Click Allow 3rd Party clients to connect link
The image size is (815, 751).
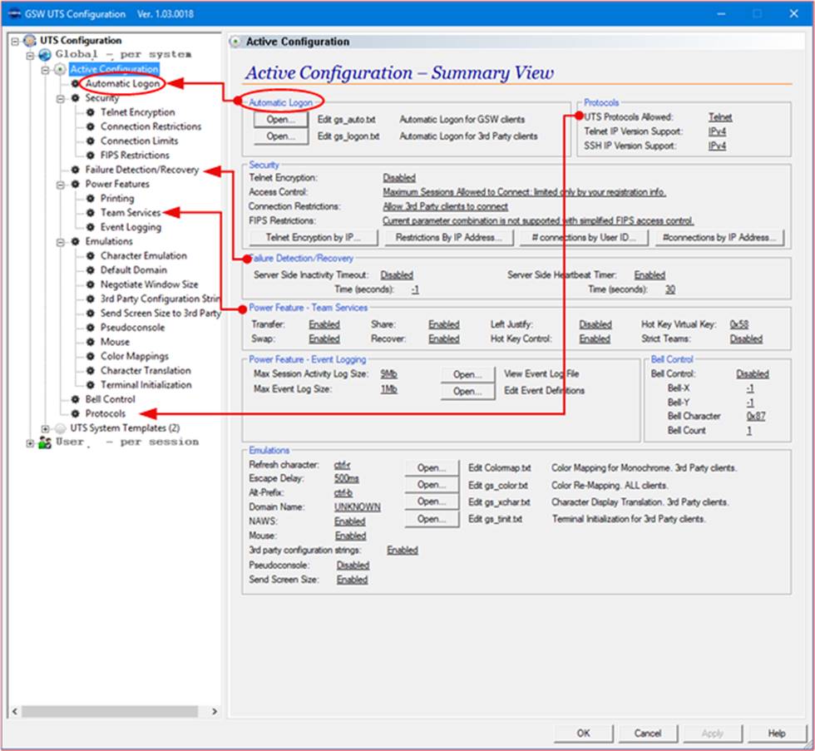(446, 206)
